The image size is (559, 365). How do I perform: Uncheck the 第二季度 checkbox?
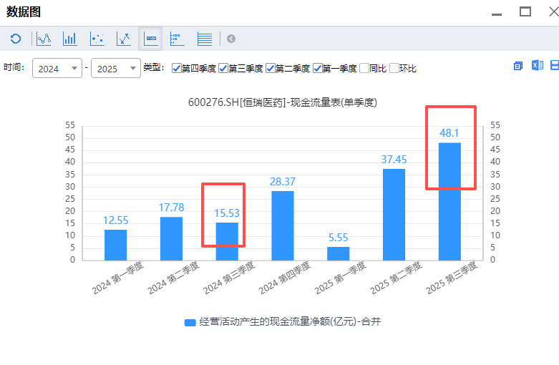[271, 68]
